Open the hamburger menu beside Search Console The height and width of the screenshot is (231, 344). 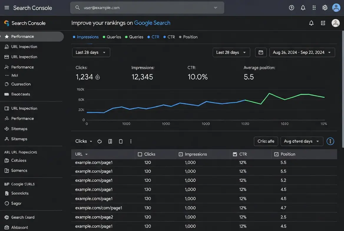(x=7, y=8)
